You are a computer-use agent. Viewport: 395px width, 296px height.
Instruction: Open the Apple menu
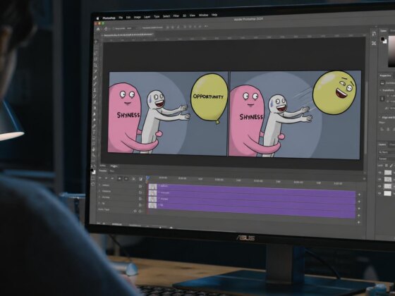point(97,18)
